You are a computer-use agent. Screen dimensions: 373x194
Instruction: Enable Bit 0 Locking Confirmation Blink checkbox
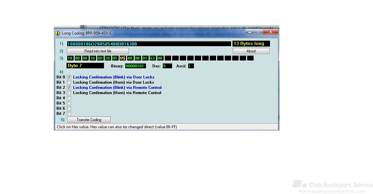click(x=69, y=77)
